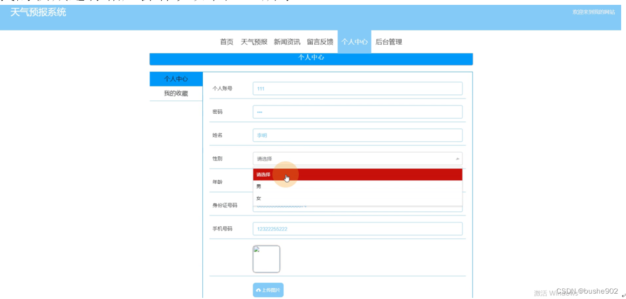This screenshot has height=299, width=626.
Task: Collapse the 性别 dropdown box
Action: 357,159
